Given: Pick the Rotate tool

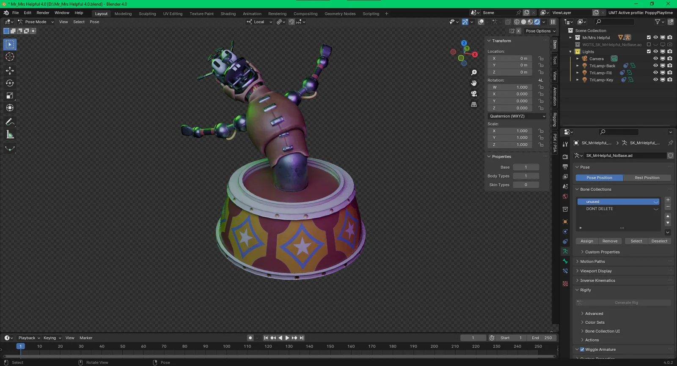Looking at the screenshot, I should (x=10, y=83).
